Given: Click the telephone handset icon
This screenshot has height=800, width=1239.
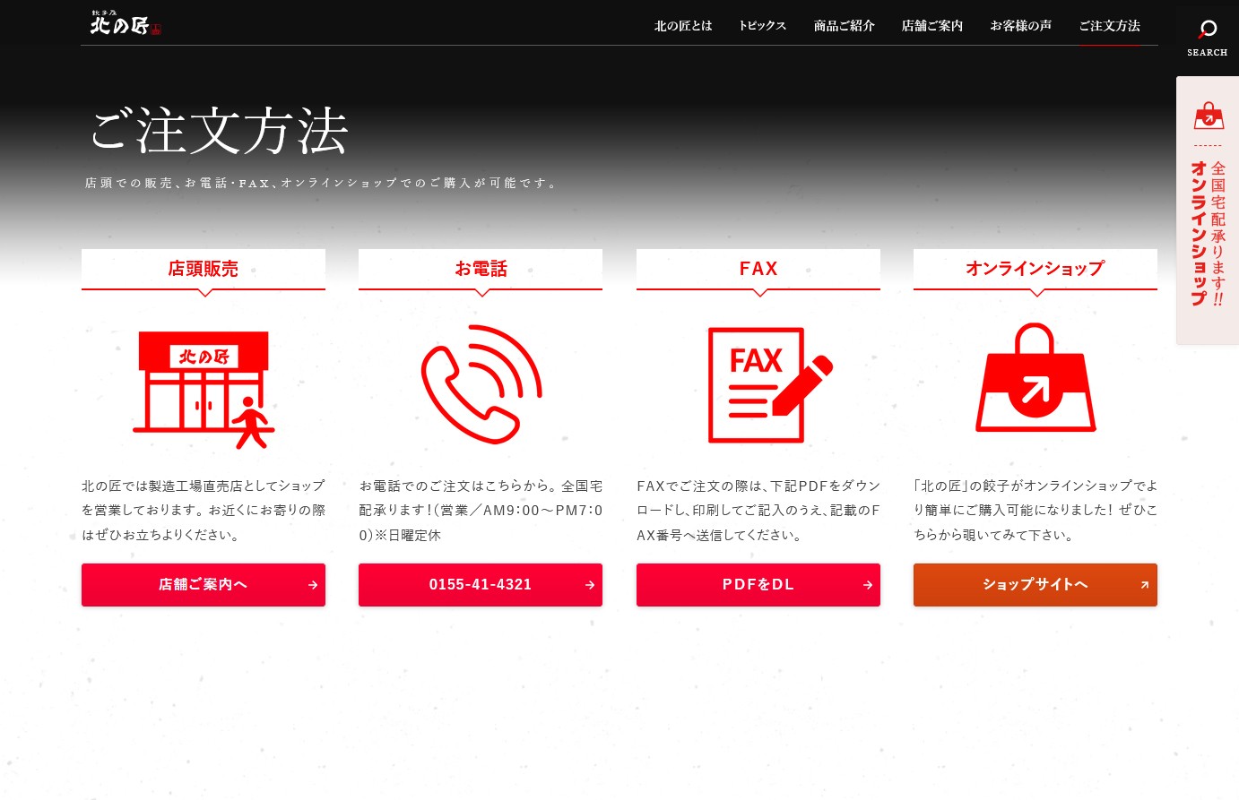Looking at the screenshot, I should click(481, 384).
